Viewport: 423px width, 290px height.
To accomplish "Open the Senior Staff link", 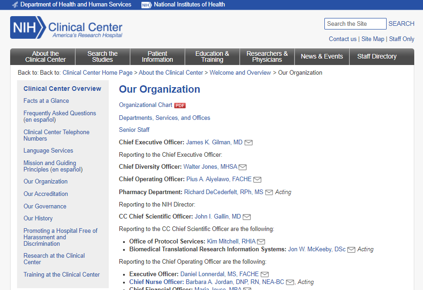I will pyautogui.click(x=134, y=130).
